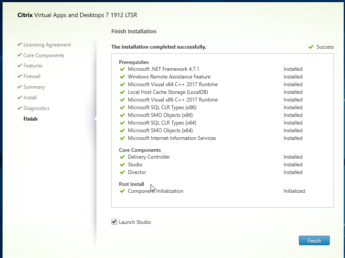Select the Core Components step in sidebar
The width and height of the screenshot is (345, 258).
click(x=44, y=55)
